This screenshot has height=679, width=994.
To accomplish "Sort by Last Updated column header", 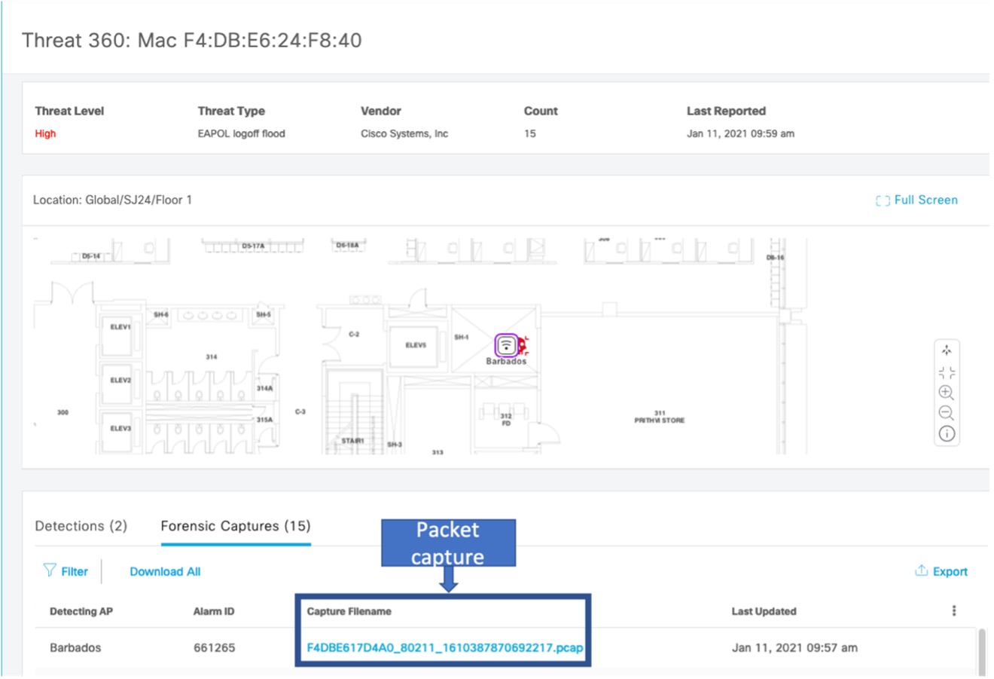I will point(764,611).
